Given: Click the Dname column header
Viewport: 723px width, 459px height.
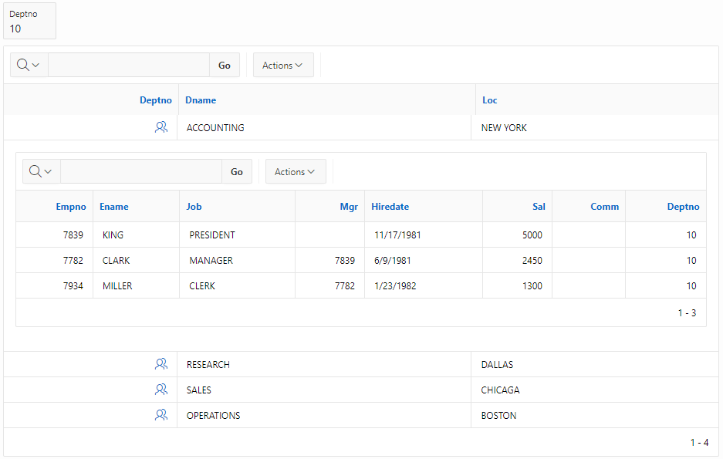Looking at the screenshot, I should pyautogui.click(x=199, y=100).
